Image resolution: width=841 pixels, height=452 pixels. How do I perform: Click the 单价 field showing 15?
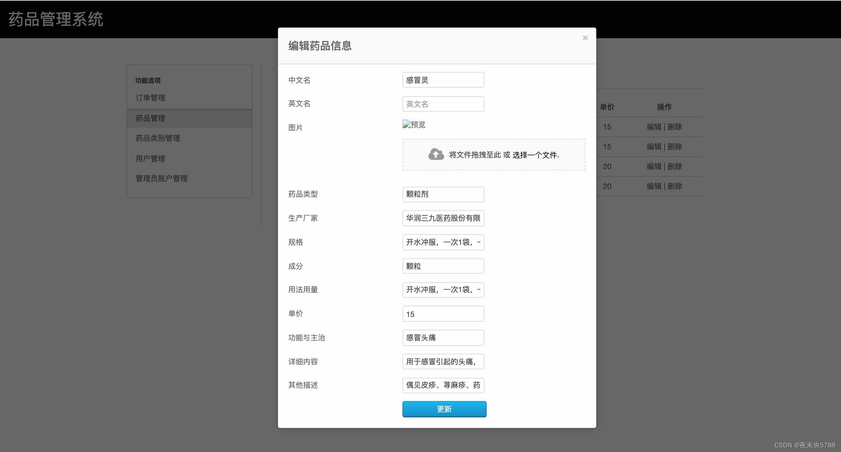pos(443,314)
